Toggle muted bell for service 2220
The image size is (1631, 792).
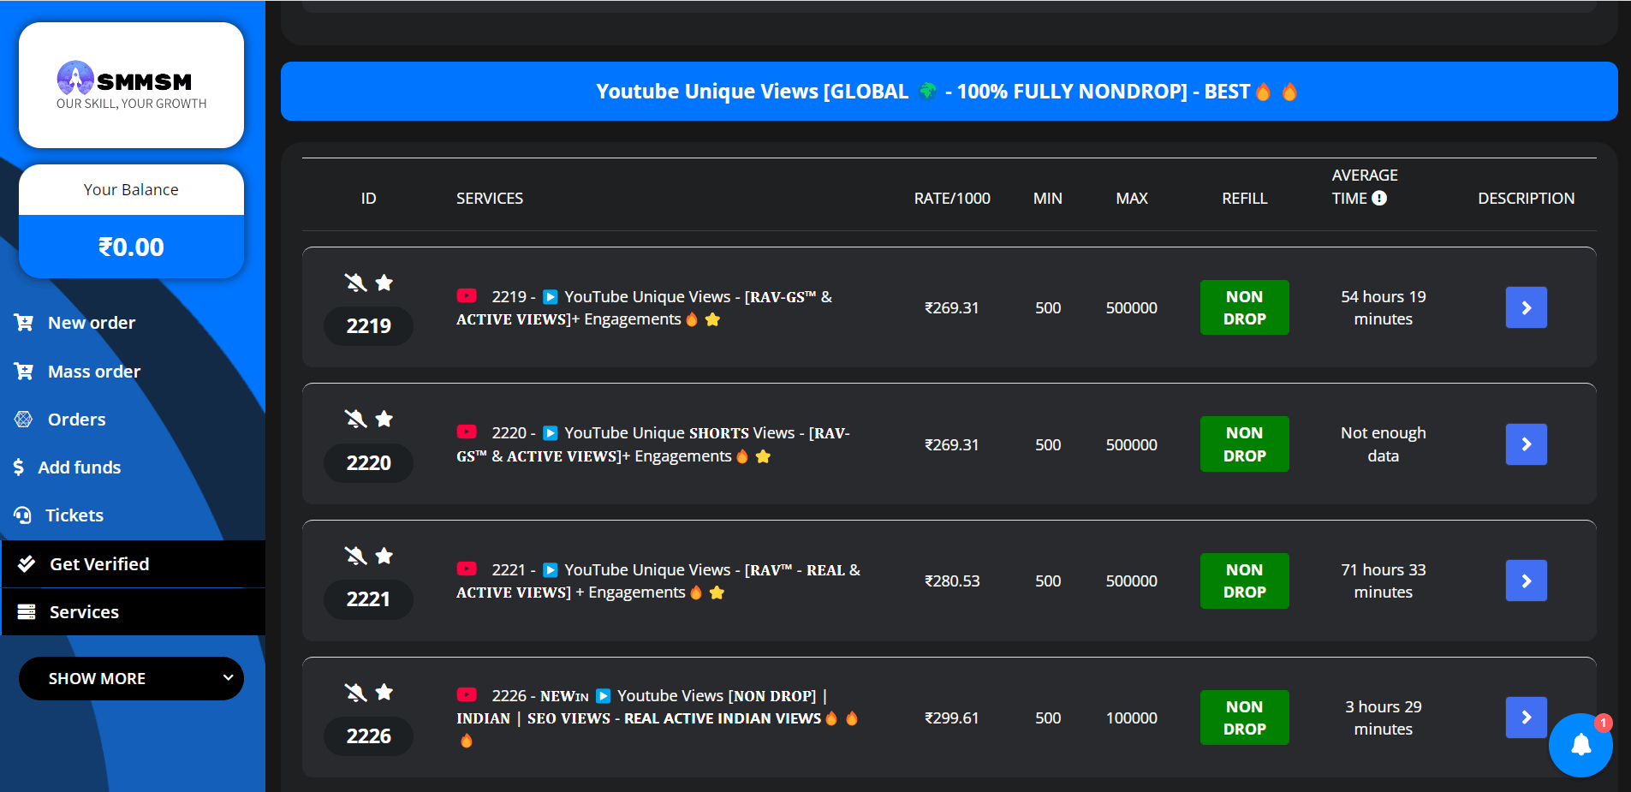click(355, 419)
